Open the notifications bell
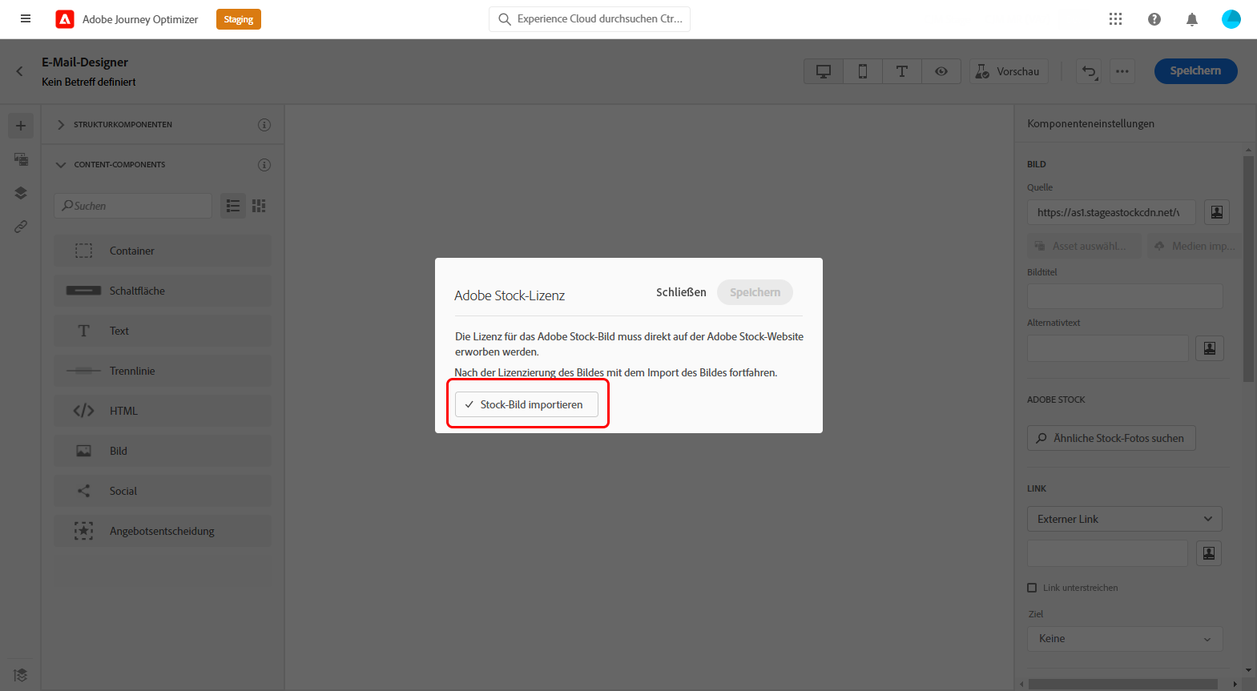The image size is (1257, 691). pos(1192,19)
